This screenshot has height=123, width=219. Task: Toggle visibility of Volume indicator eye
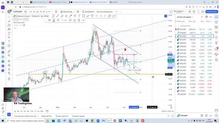[24, 25]
